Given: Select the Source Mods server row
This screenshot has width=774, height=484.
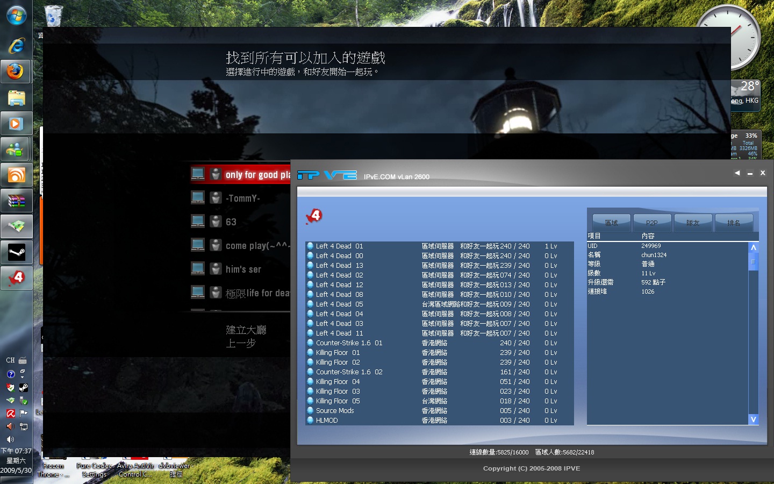Looking at the screenshot, I should (440, 411).
